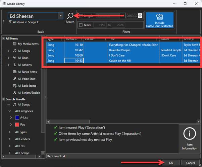Collapse the Search Results section toggle
The image size is (202, 167).
pos(4,99)
